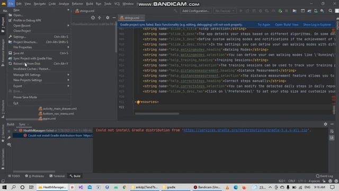
Task: Open project panel gear options
Action: pyautogui.click(x=108, y=18)
